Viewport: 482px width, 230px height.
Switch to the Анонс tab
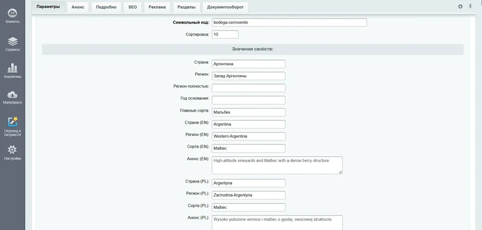coord(78,7)
